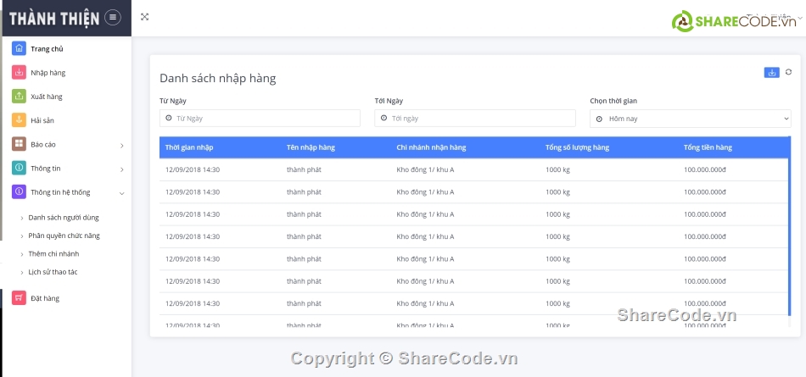Click the Từ Ngày date input field
Screen dimensions: 806x377
tap(260, 119)
